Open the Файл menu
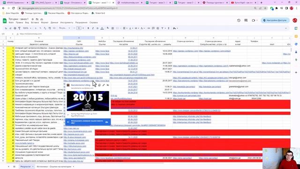Screen dimensions: 300x169 coord(11,23)
